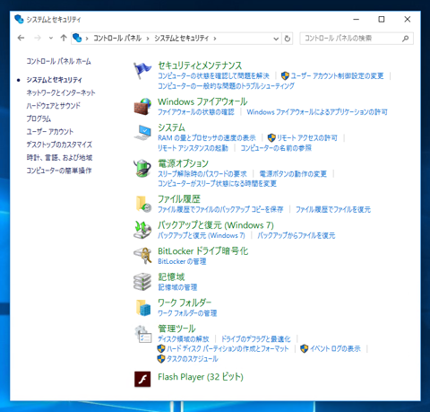Open BitLocker の管理 link
The width and height of the screenshot is (430, 412).
tap(182, 261)
